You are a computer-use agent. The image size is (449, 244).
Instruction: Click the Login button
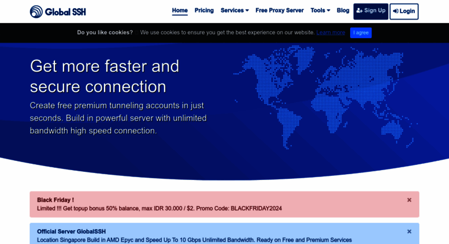pos(404,12)
